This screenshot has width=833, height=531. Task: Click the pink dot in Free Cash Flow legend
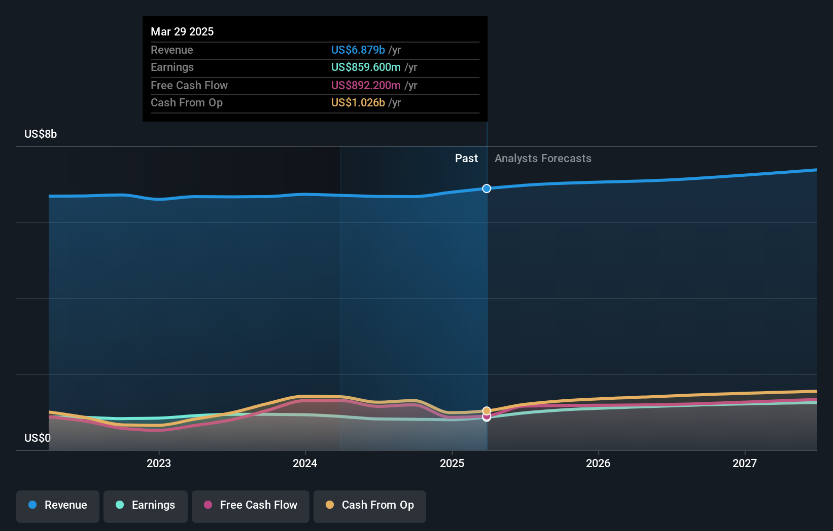208,505
